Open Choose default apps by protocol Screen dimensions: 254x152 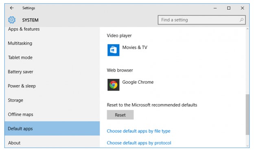coord(139,143)
